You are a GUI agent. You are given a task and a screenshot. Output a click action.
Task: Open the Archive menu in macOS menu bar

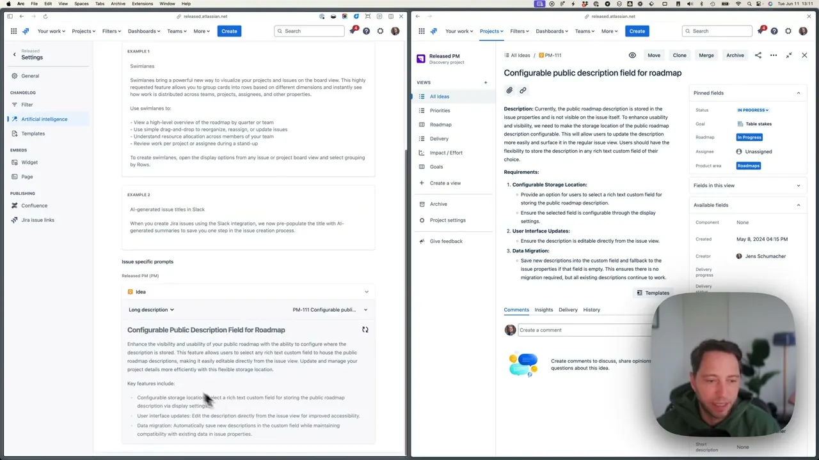point(118,4)
